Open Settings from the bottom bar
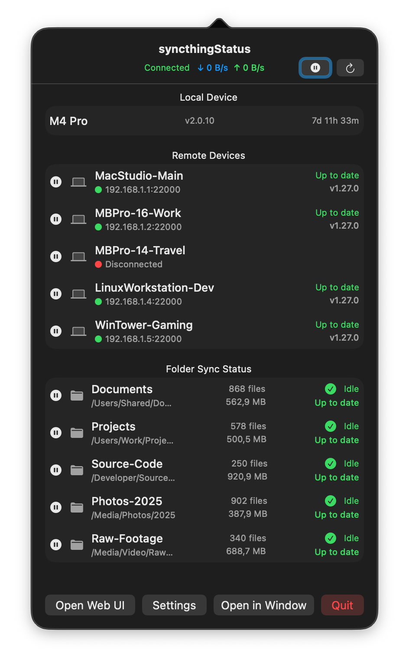409x664 pixels. pyautogui.click(x=174, y=605)
